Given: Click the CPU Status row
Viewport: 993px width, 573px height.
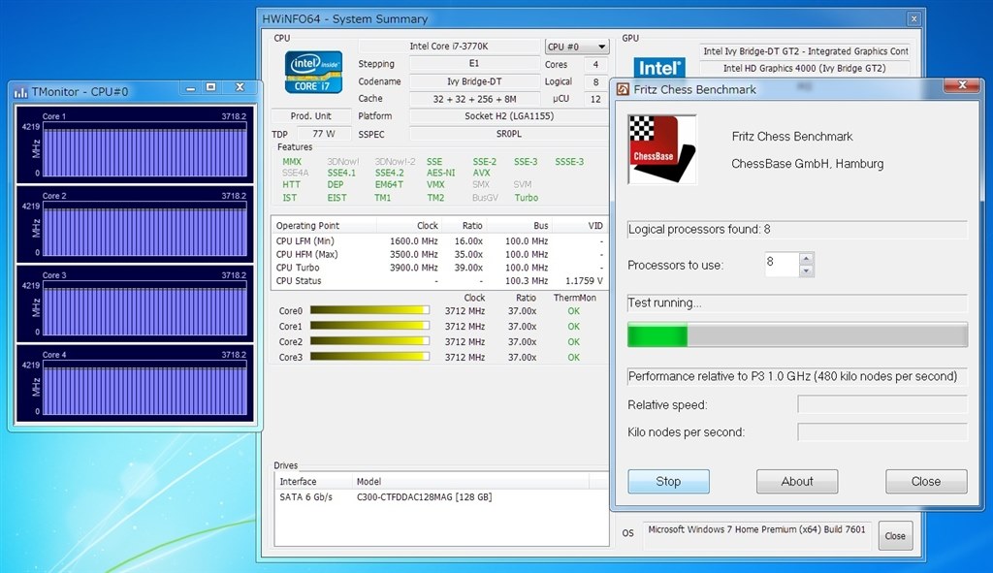Looking at the screenshot, I should pos(439,281).
